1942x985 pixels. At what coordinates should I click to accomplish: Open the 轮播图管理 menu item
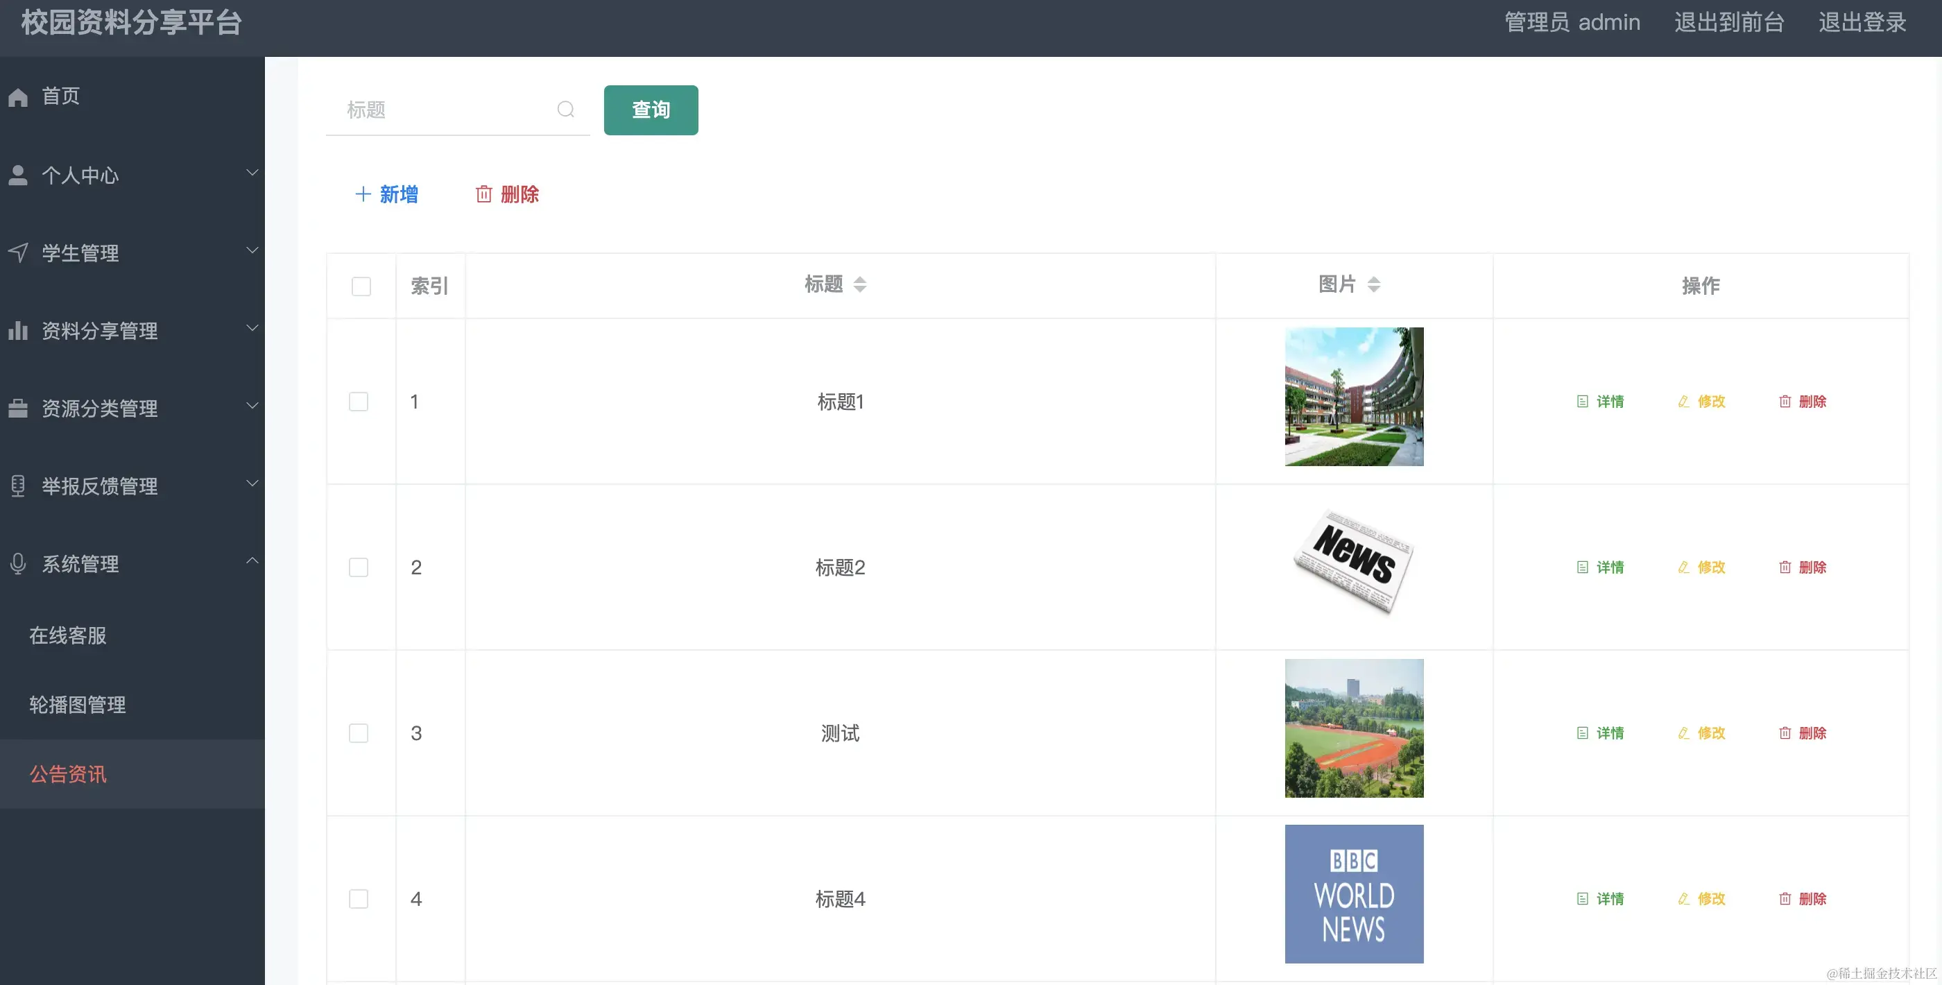point(78,705)
